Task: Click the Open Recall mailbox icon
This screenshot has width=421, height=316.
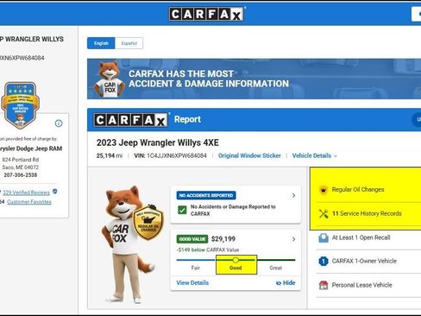Action: (324, 237)
